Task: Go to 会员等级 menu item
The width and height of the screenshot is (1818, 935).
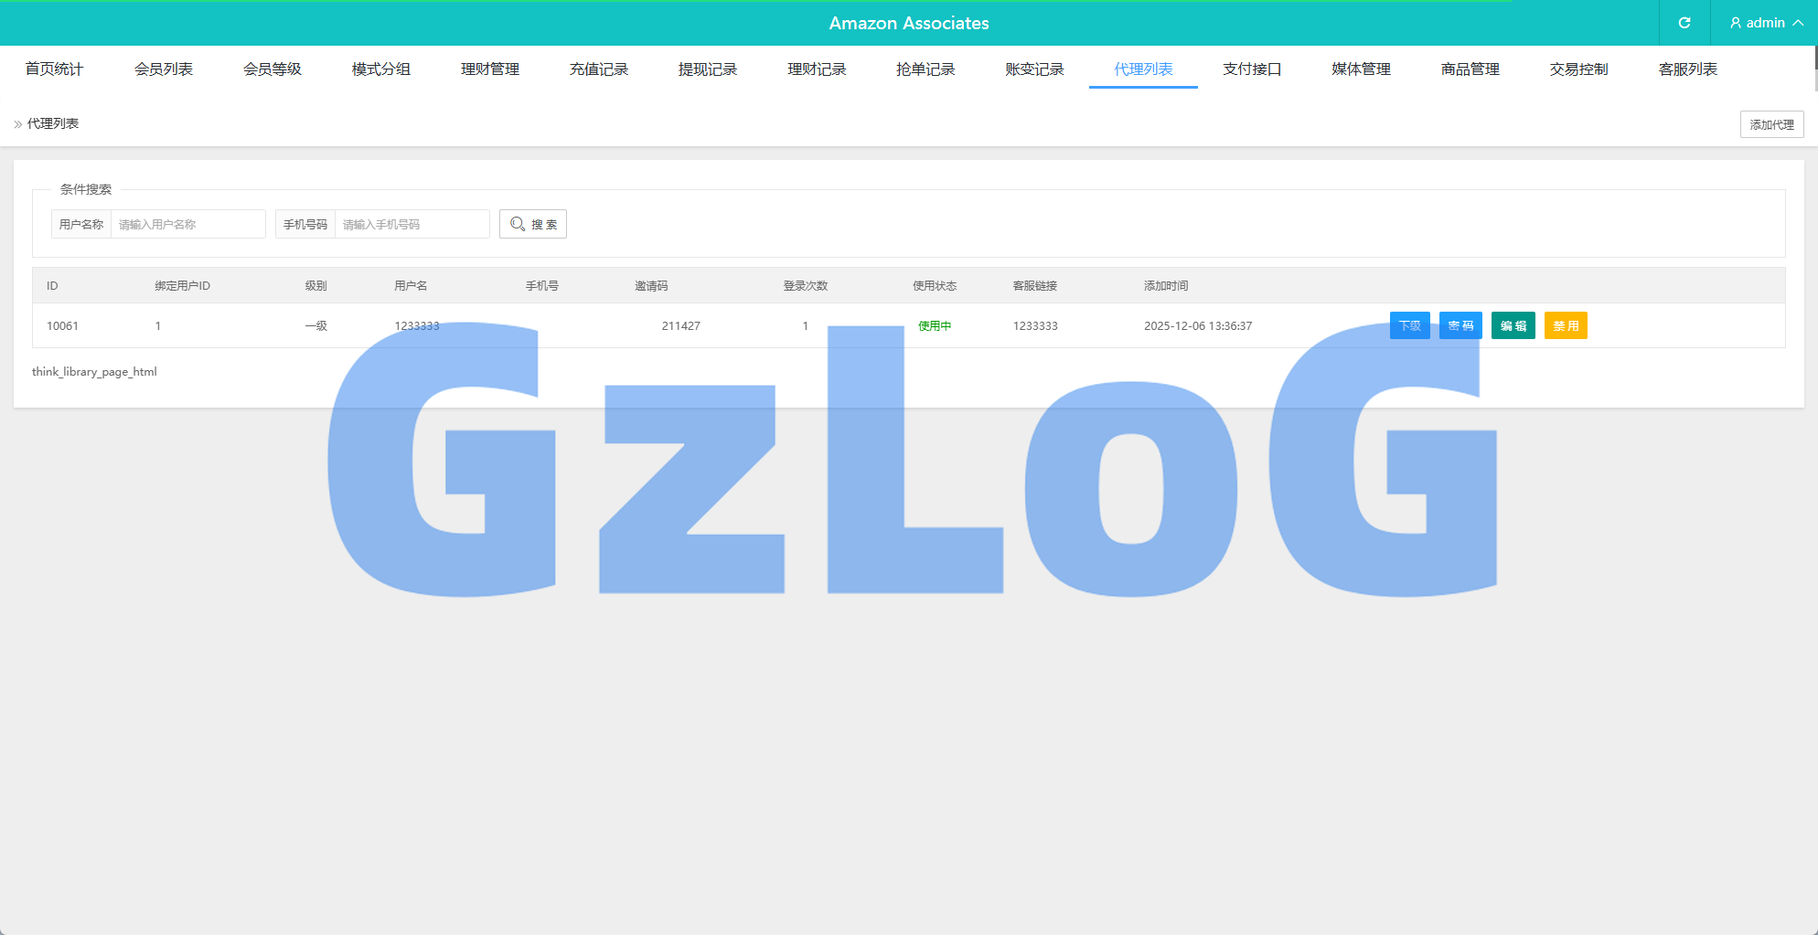Action: pyautogui.click(x=272, y=69)
